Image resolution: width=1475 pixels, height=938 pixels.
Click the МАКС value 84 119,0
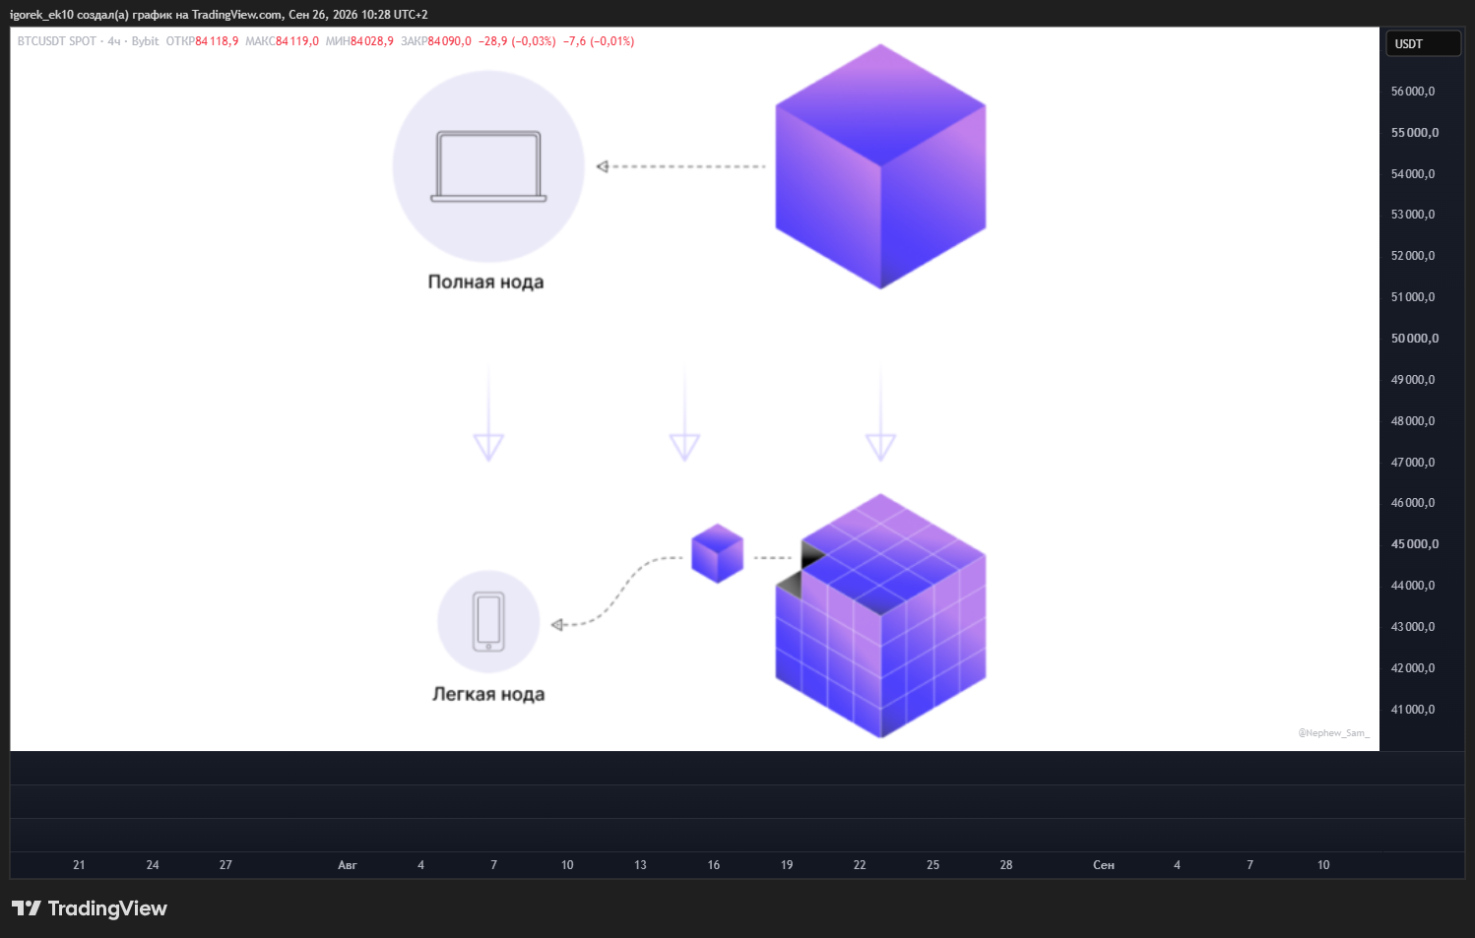tap(297, 41)
